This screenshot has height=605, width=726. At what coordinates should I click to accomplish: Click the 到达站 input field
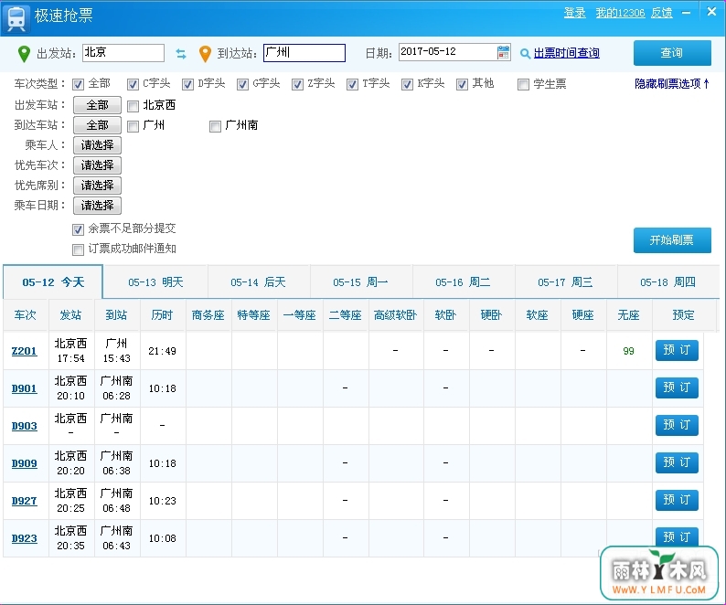(x=304, y=53)
